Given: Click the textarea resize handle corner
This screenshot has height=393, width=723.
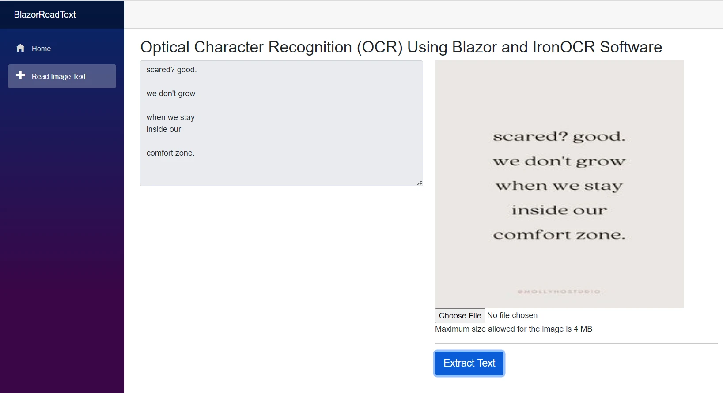Looking at the screenshot, I should tap(419, 183).
